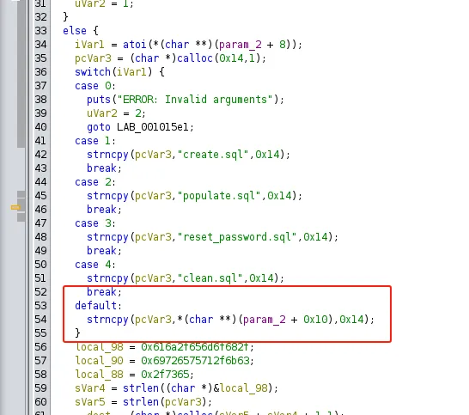Click param_2 on line 54
Viewport: 469px width, 415px height.
264,320
